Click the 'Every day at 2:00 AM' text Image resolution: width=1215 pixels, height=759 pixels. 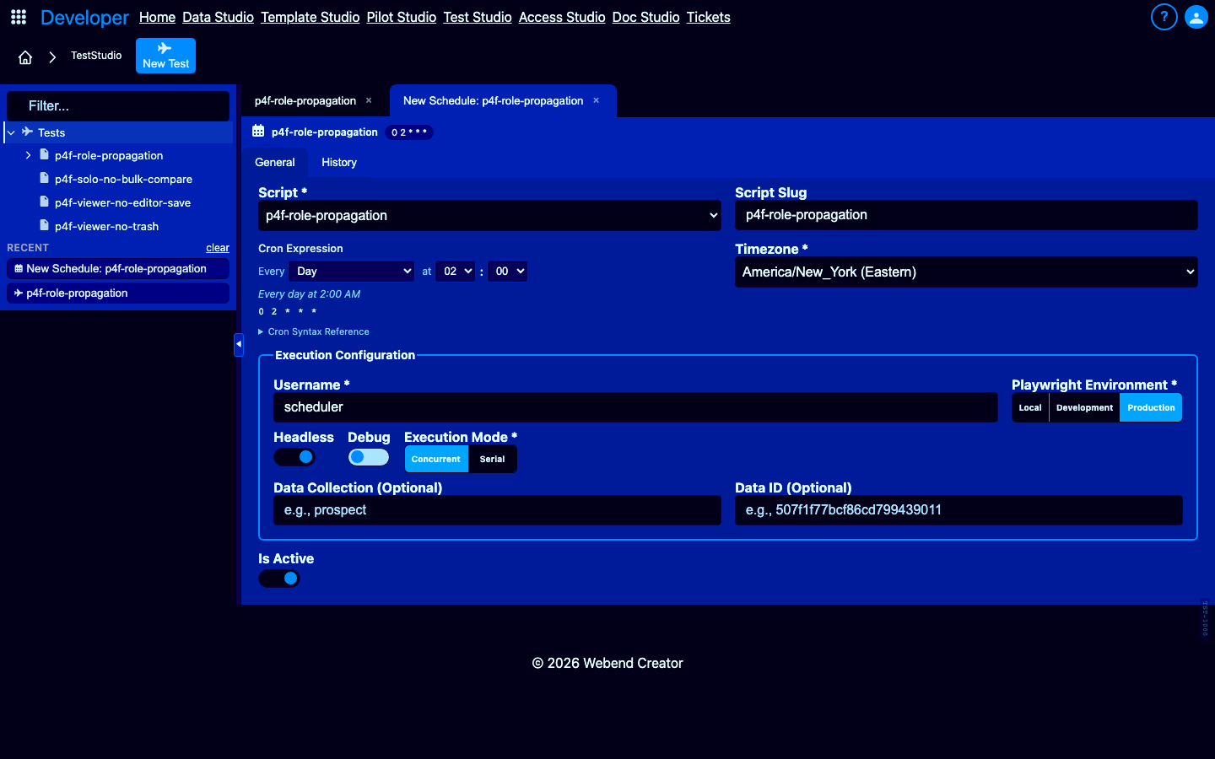coord(309,294)
